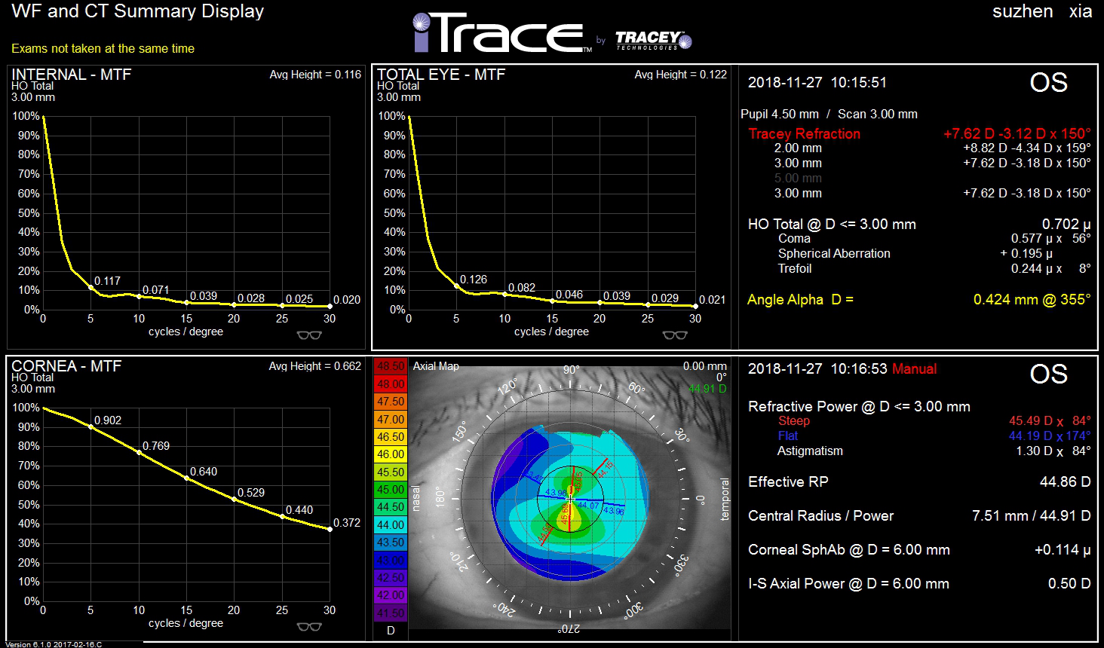Click the Angle Alpha D = label
1104x648 pixels.
tap(800, 299)
